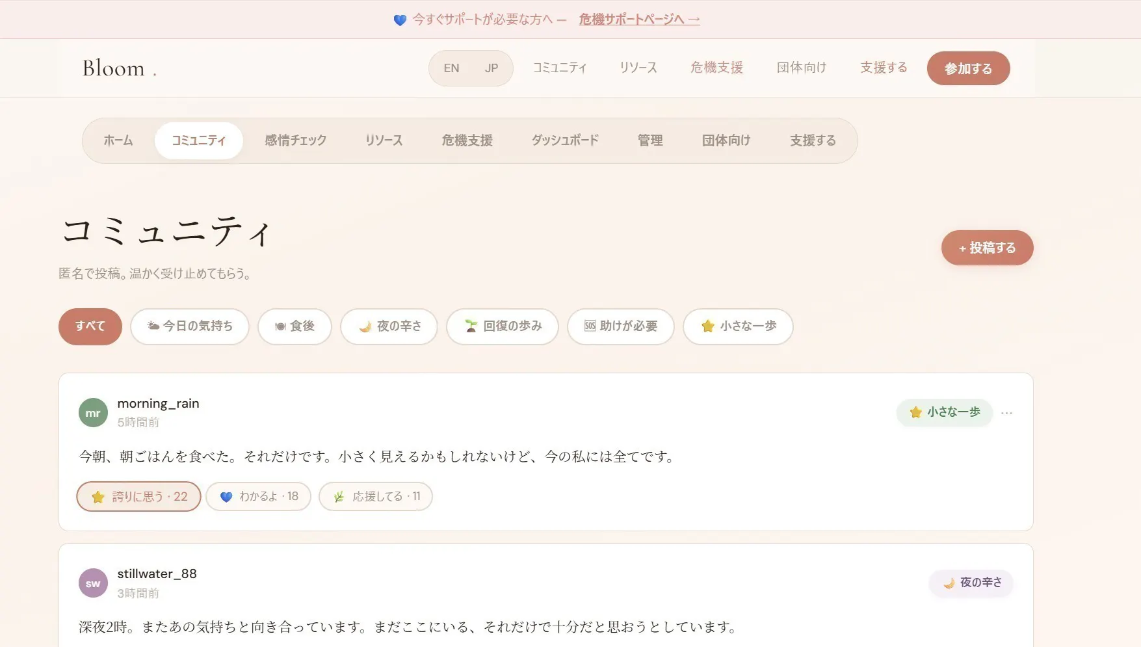Select the 食後 meal filter chip
This screenshot has height=647, width=1141.
295,326
